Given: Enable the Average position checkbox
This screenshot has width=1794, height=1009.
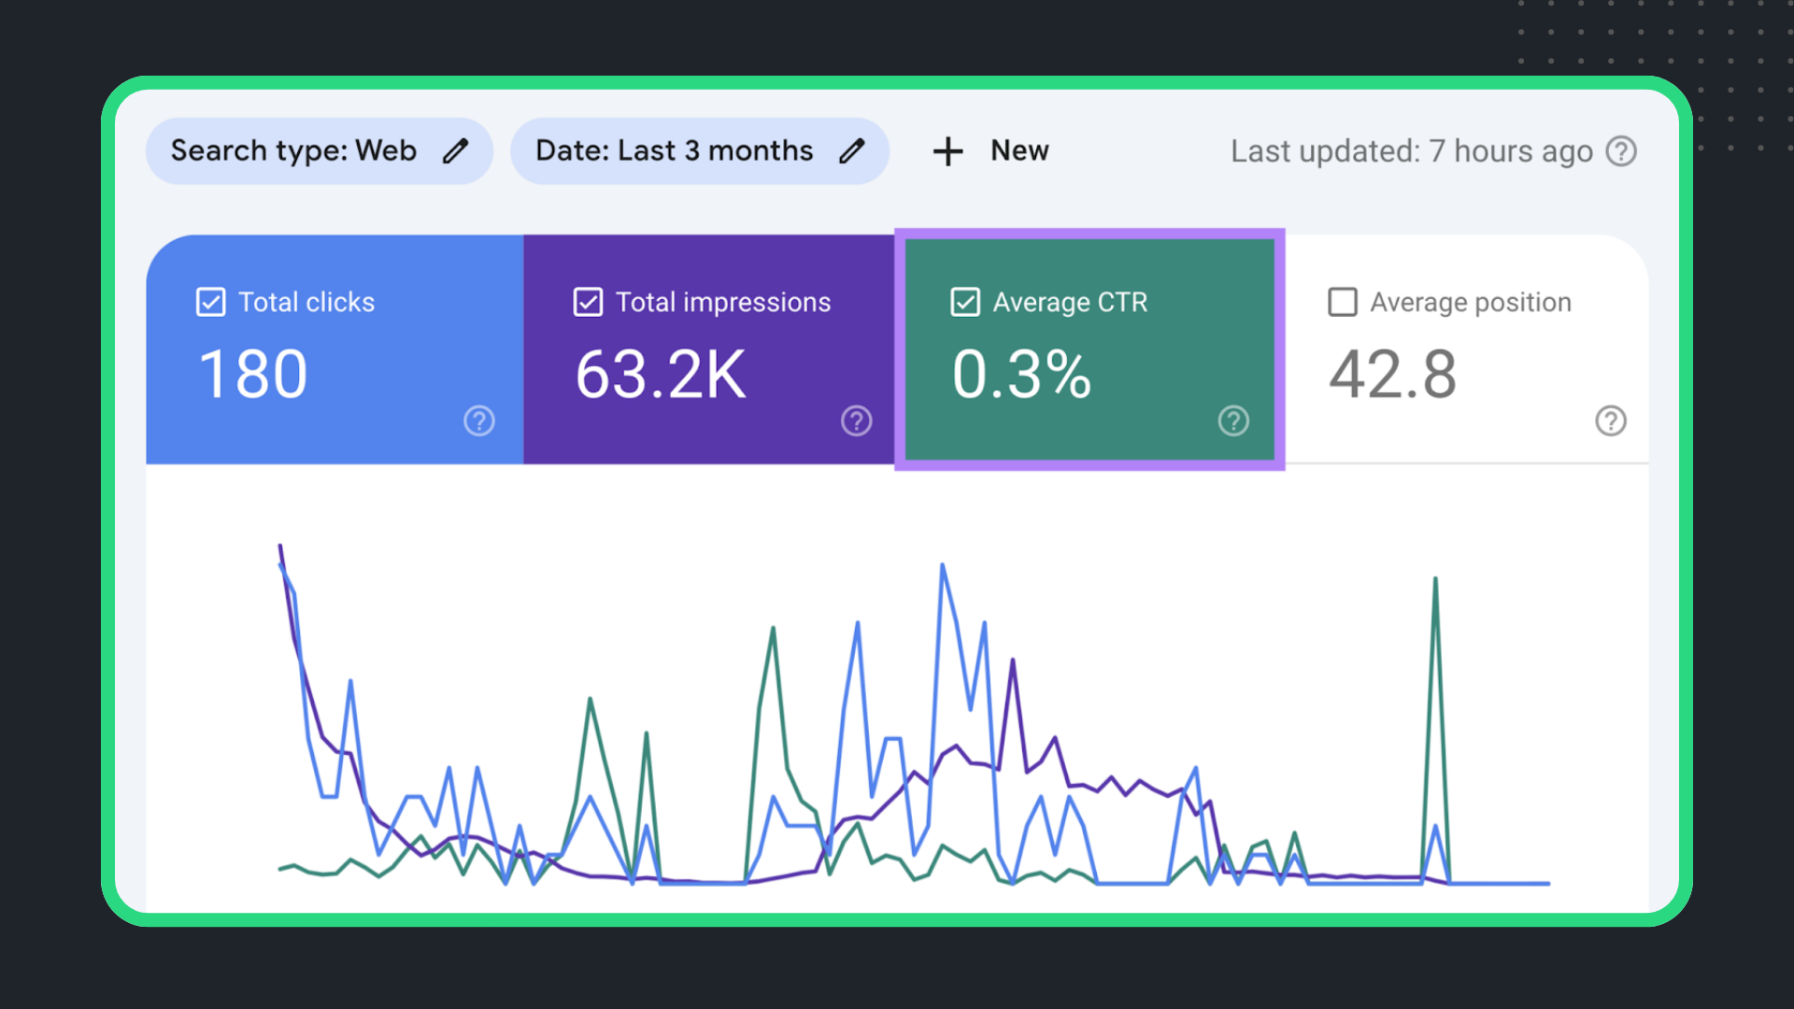Looking at the screenshot, I should pos(1343,303).
